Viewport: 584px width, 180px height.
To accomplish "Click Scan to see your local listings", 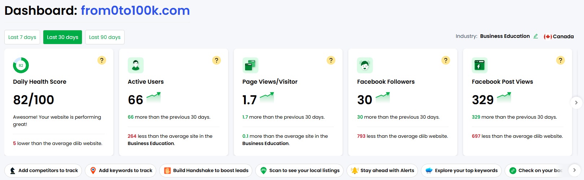I will point(300,170).
